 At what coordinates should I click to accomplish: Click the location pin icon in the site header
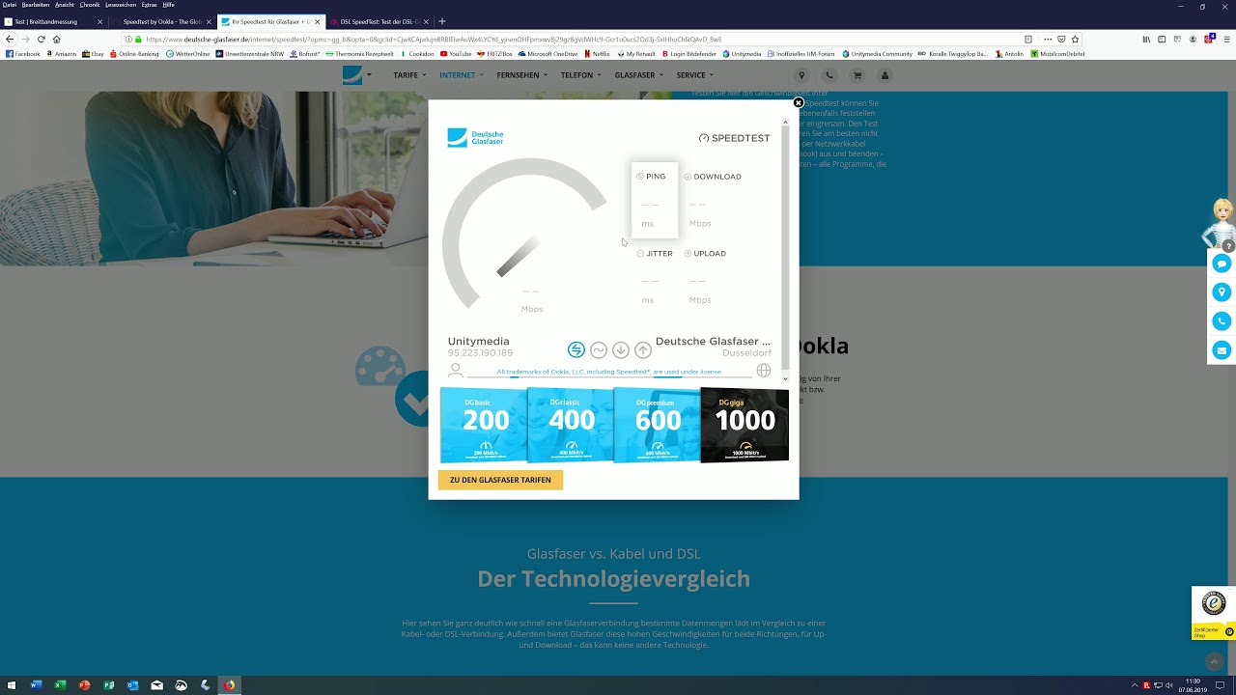[801, 75]
